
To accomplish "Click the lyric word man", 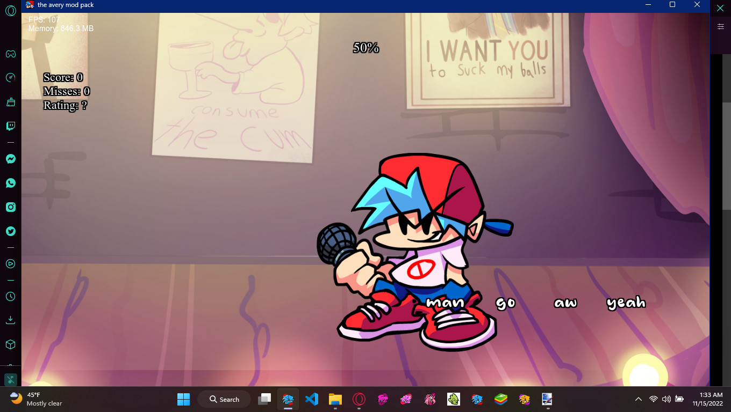I will (445, 303).
